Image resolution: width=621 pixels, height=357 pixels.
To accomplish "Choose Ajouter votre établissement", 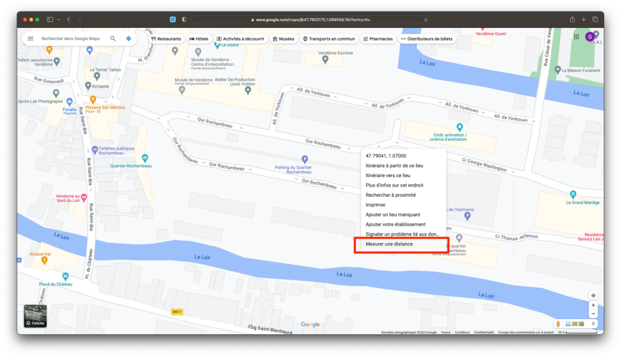I will click(x=395, y=224).
